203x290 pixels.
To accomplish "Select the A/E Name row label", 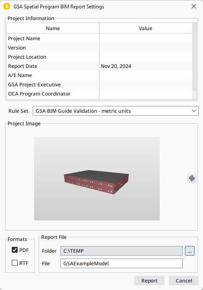I will (x=20, y=75).
